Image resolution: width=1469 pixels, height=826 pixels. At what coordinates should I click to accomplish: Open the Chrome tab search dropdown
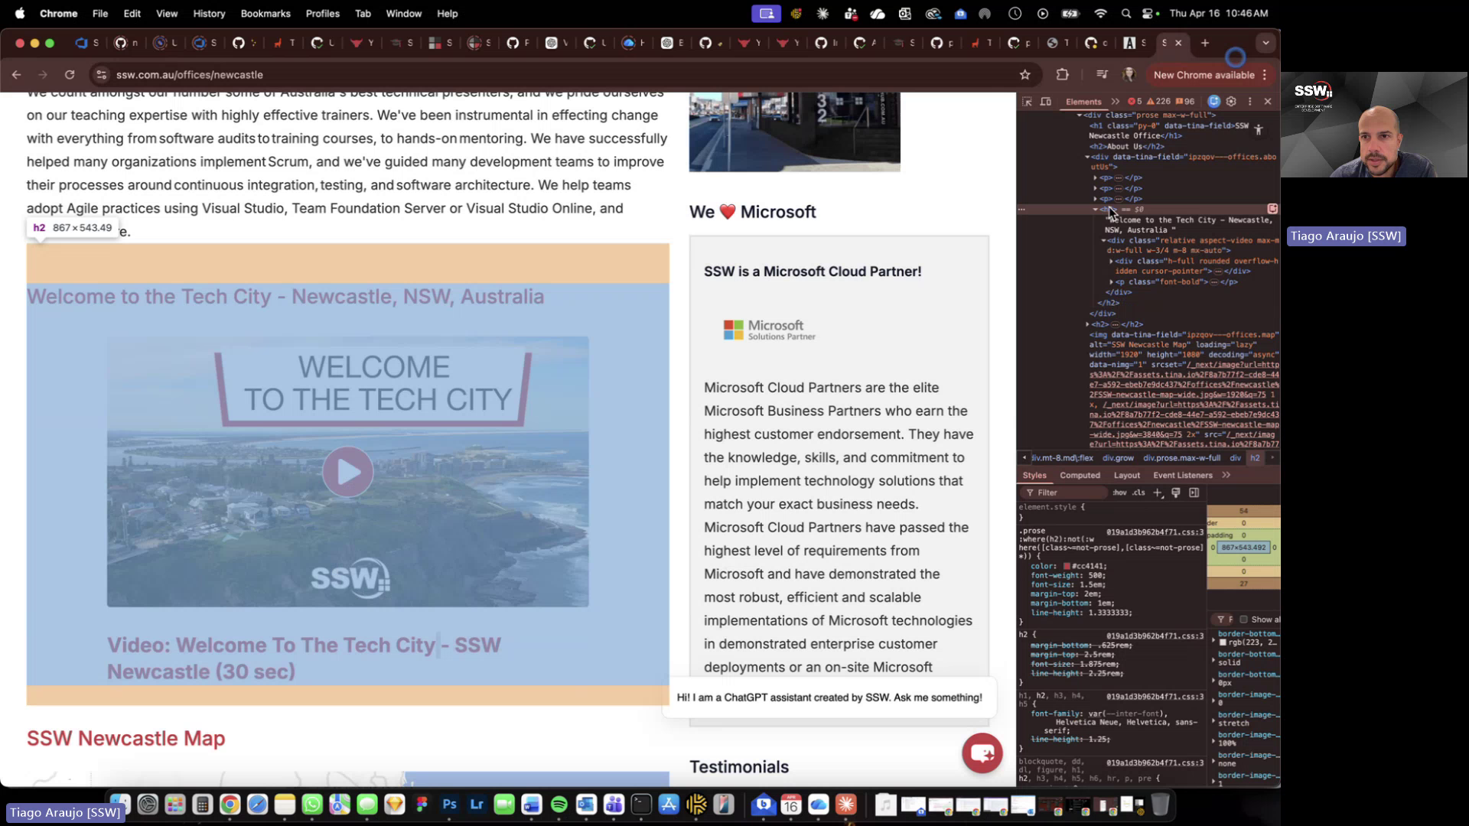click(1265, 43)
